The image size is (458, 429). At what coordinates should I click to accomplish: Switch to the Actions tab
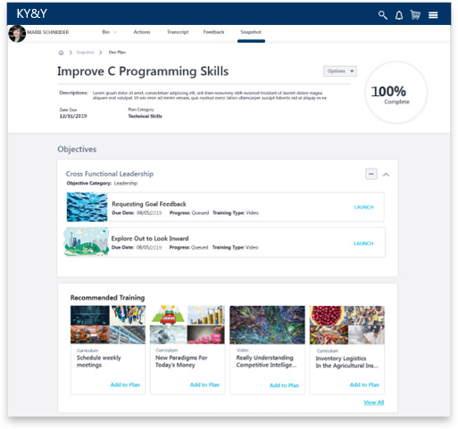point(142,32)
